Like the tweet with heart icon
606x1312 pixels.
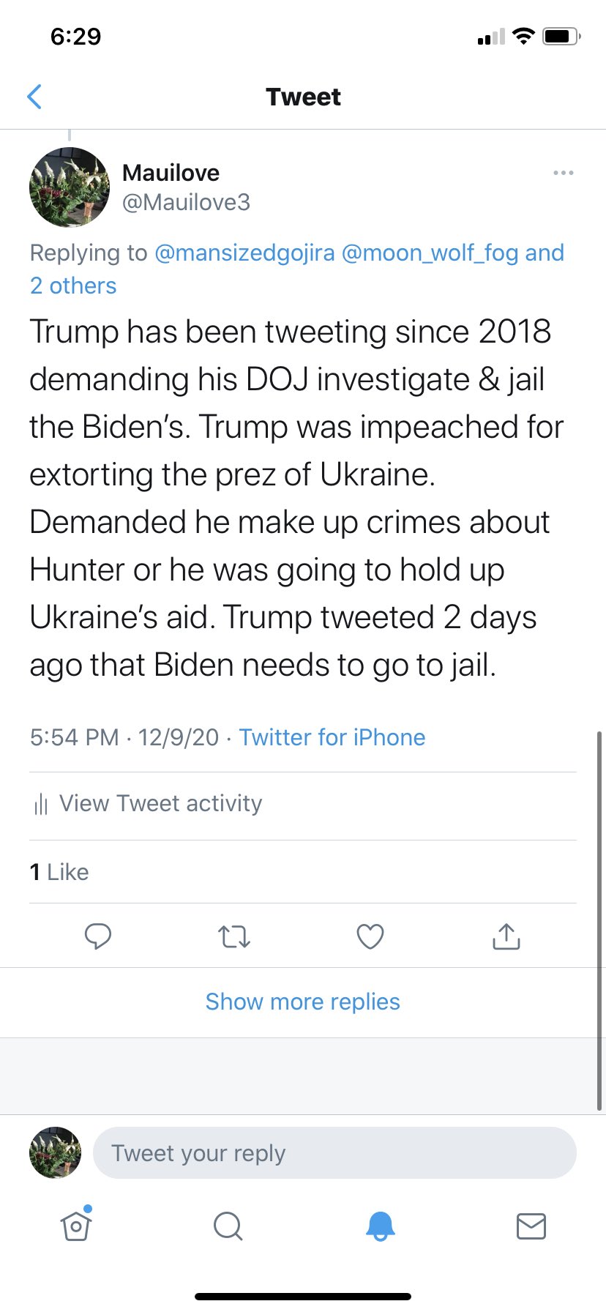[370, 936]
